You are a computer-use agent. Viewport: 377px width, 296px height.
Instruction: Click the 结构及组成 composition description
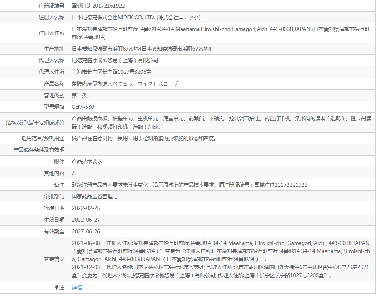(x=221, y=122)
